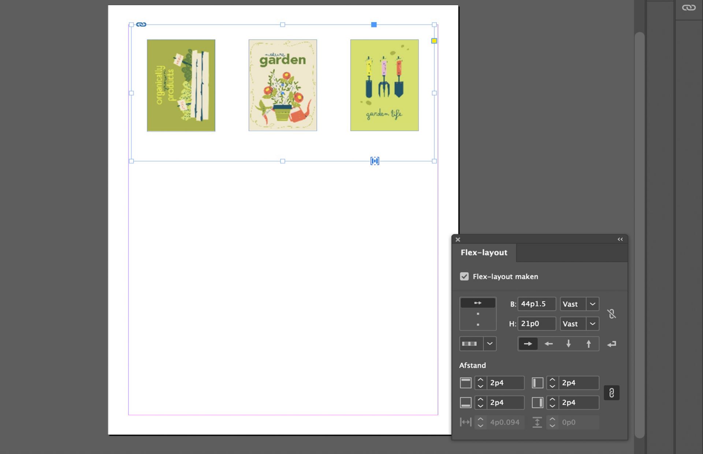Open the height Vast dropdown
Screen dimensions: 703x454
click(592, 324)
